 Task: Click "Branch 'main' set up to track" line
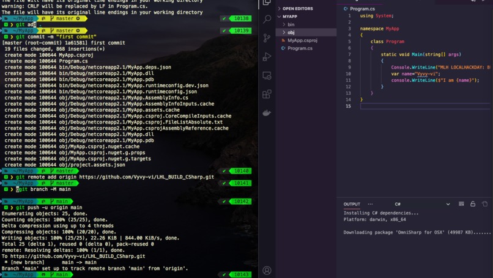[x=95, y=269]
